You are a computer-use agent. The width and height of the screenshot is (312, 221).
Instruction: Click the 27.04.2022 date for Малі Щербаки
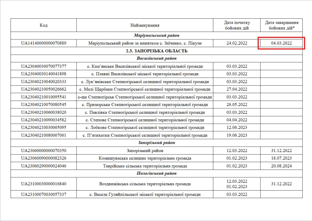(x=237, y=89)
